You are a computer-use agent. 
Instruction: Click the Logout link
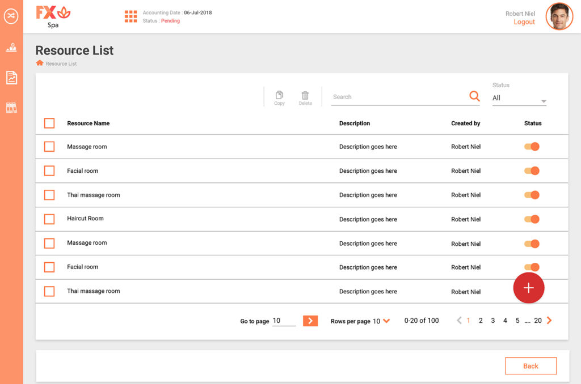(524, 22)
